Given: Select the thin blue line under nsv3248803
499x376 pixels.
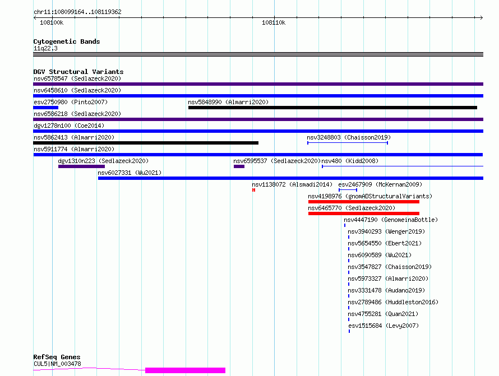Looking at the screenshot, I should 348,143.
